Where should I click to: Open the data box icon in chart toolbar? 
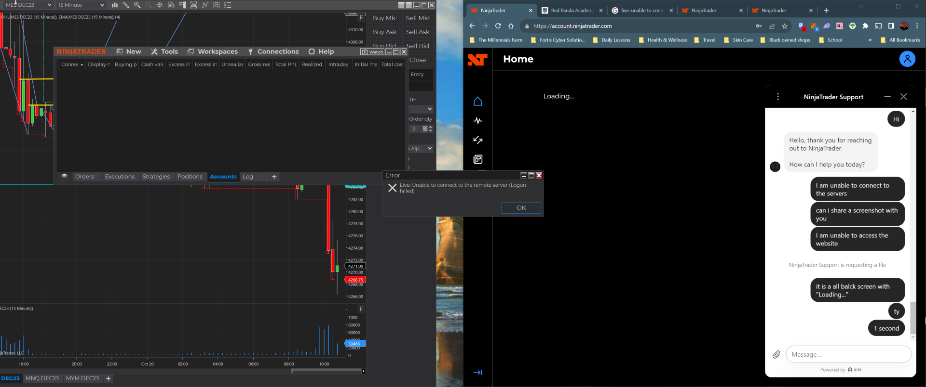tap(171, 5)
